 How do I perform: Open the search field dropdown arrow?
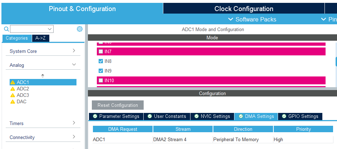click(50, 29)
